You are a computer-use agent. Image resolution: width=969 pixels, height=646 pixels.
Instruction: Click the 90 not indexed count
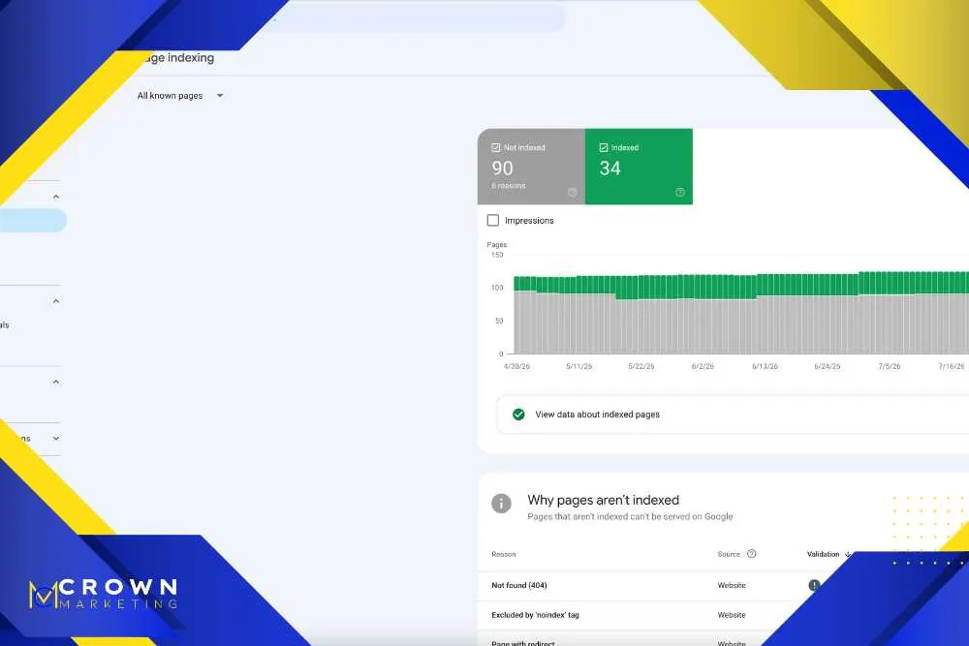(502, 168)
